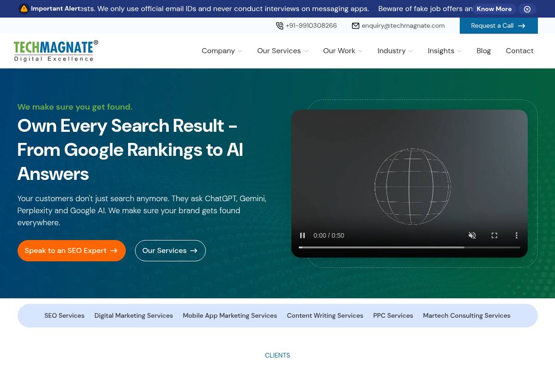
Task: Expand the Industry dropdown chevron
Action: coord(411,51)
